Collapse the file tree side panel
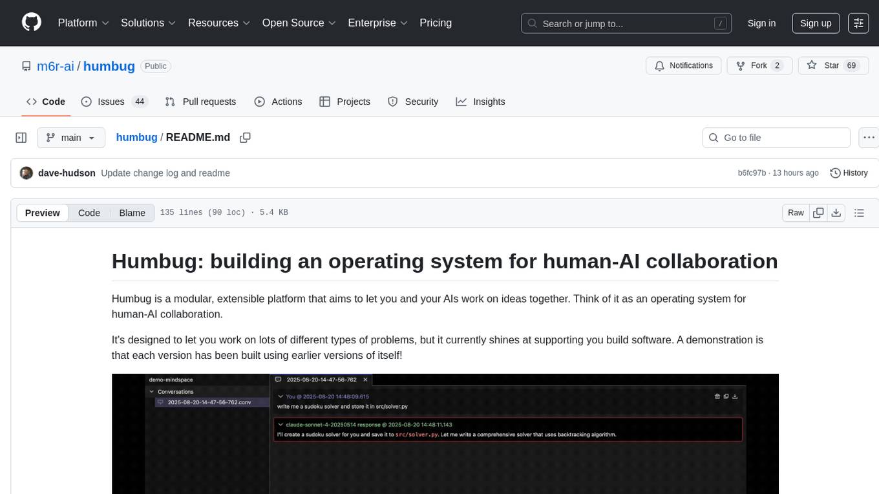The image size is (879, 494). 21,138
